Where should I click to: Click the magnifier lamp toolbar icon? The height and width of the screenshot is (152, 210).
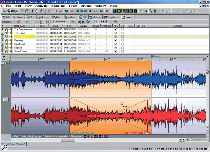[151, 11]
